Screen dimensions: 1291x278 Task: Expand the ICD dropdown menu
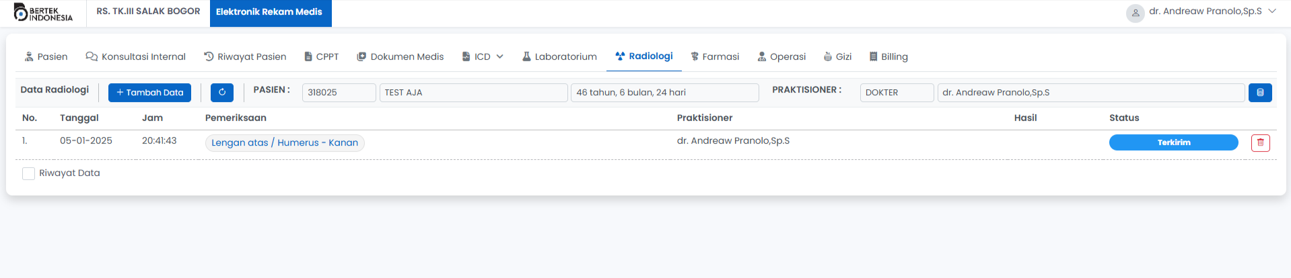[x=483, y=56]
